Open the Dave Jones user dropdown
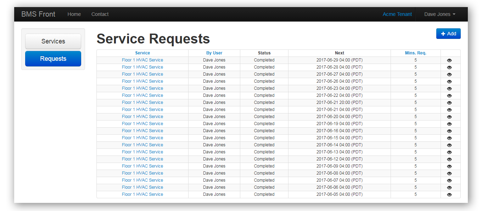The height and width of the screenshot is (211, 482). pos(440,14)
